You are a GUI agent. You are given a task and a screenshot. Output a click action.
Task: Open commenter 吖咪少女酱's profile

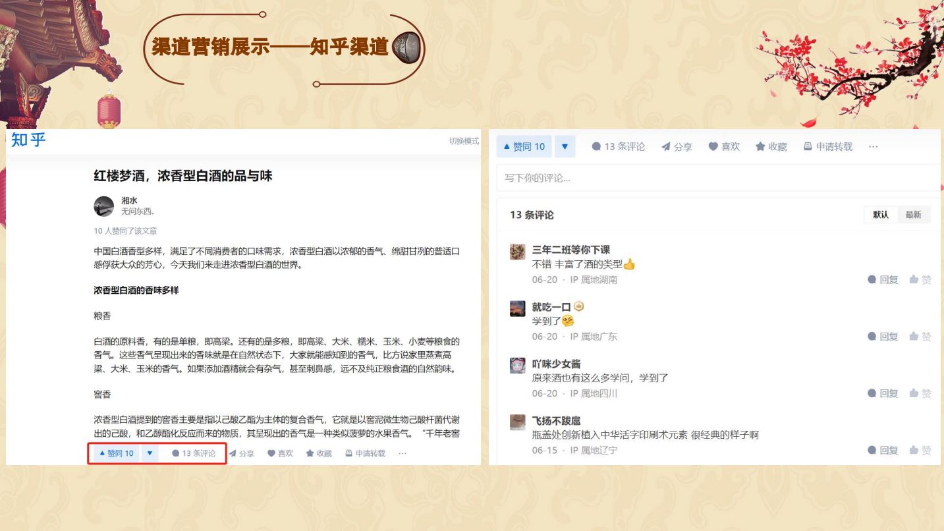(x=556, y=364)
